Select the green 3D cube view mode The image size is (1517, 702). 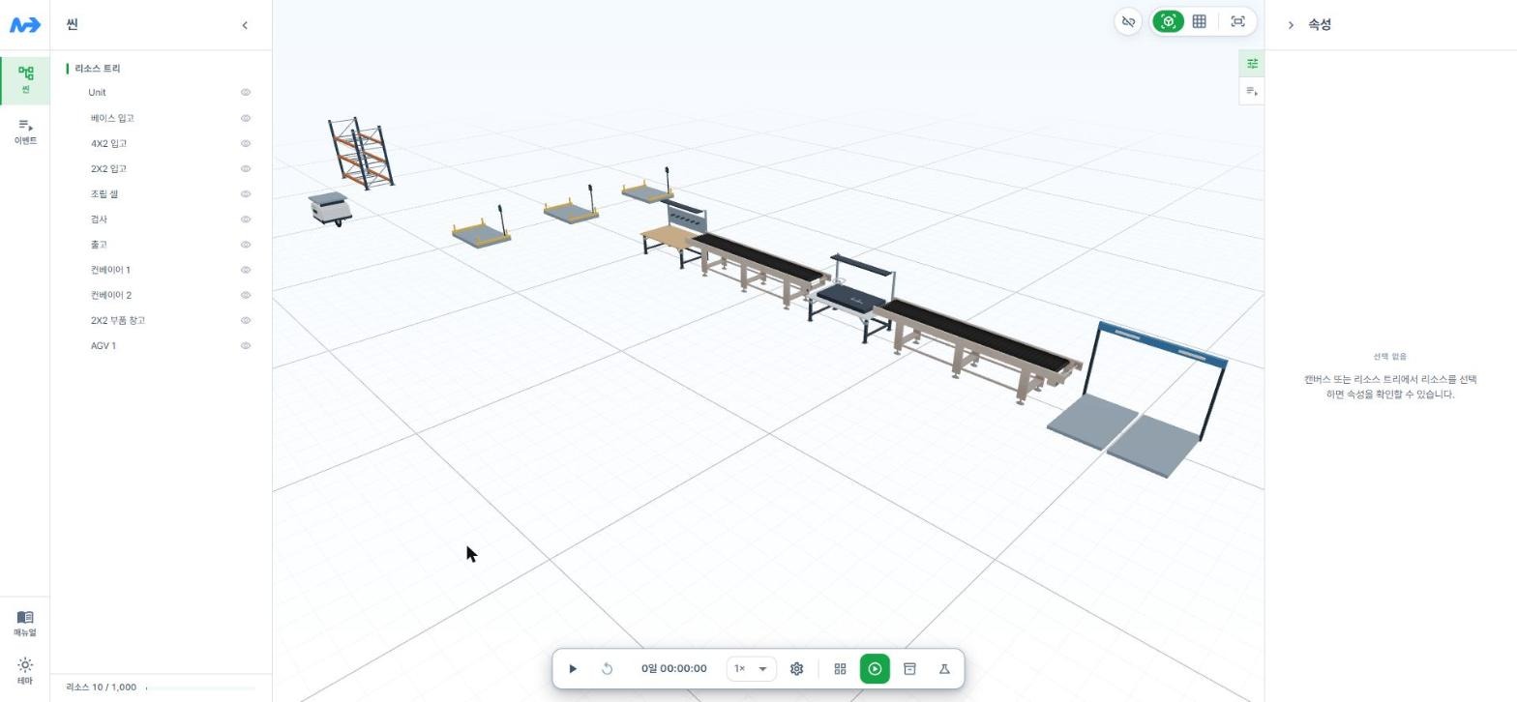1169,21
